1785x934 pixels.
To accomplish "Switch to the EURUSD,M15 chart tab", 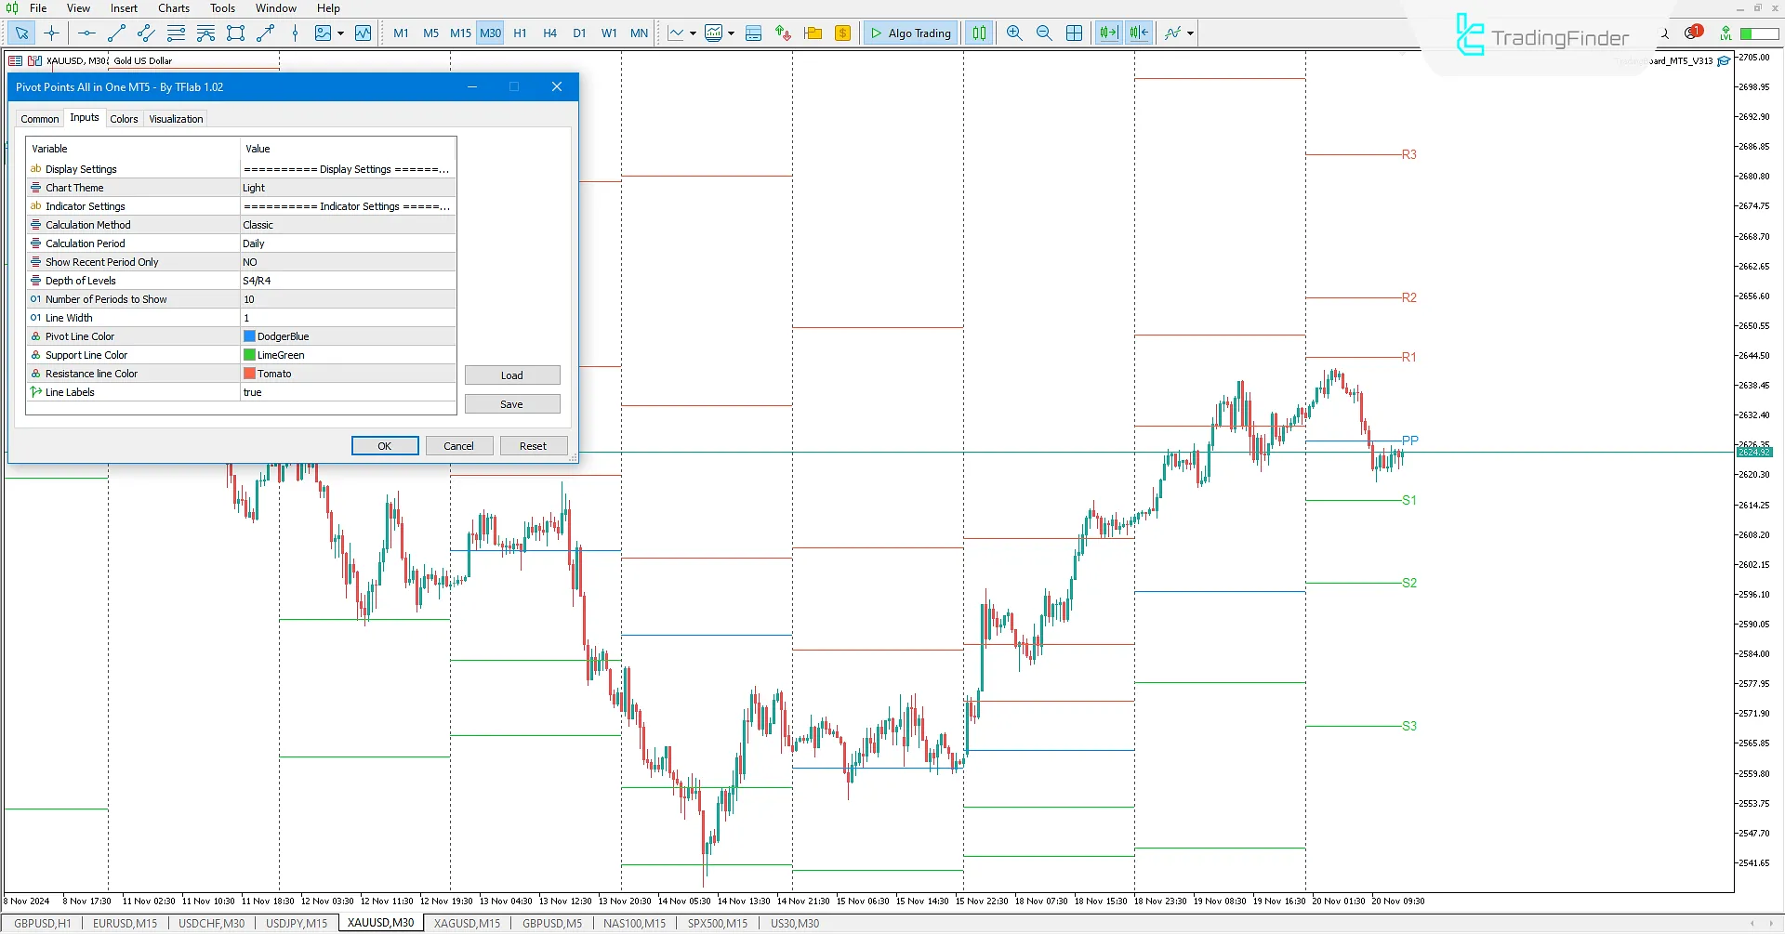I will click(124, 923).
